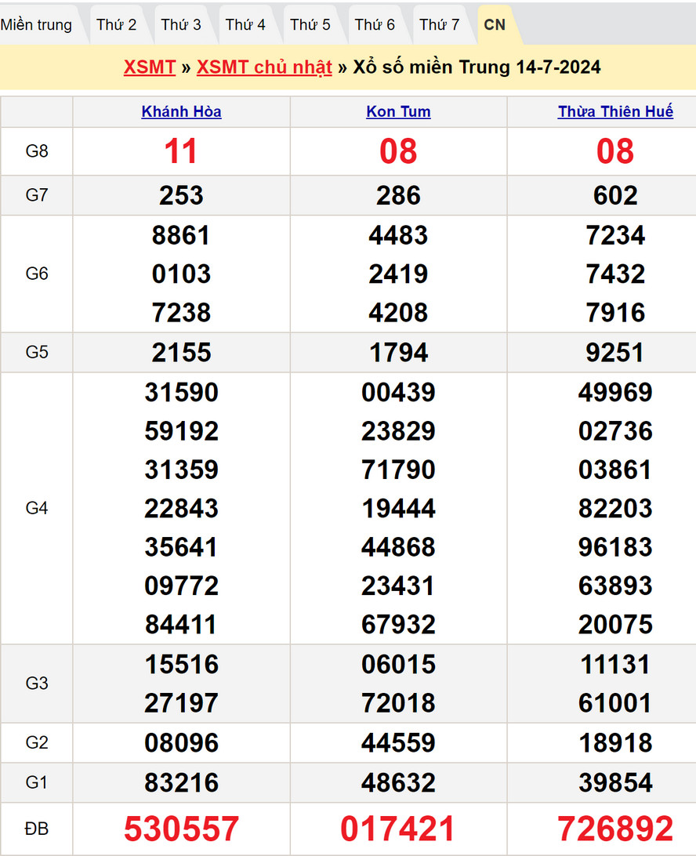Open the Thứ 5 results tab
This screenshot has height=856, width=696.
[310, 25]
